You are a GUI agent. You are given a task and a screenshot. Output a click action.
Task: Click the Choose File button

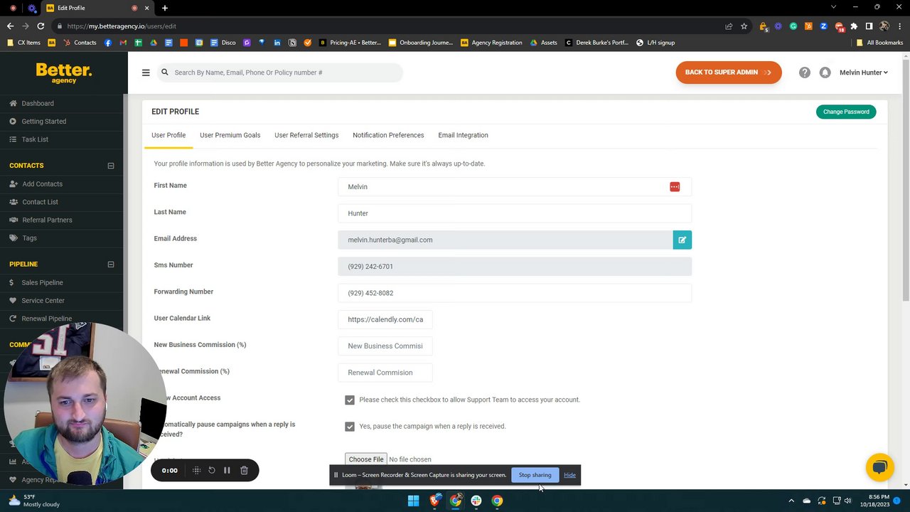click(366, 459)
